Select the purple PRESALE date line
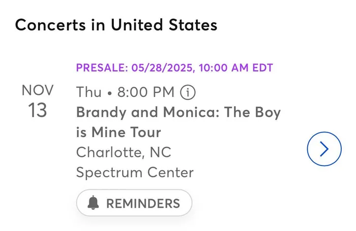Image resolution: width=356 pixels, height=231 pixels. point(174,68)
